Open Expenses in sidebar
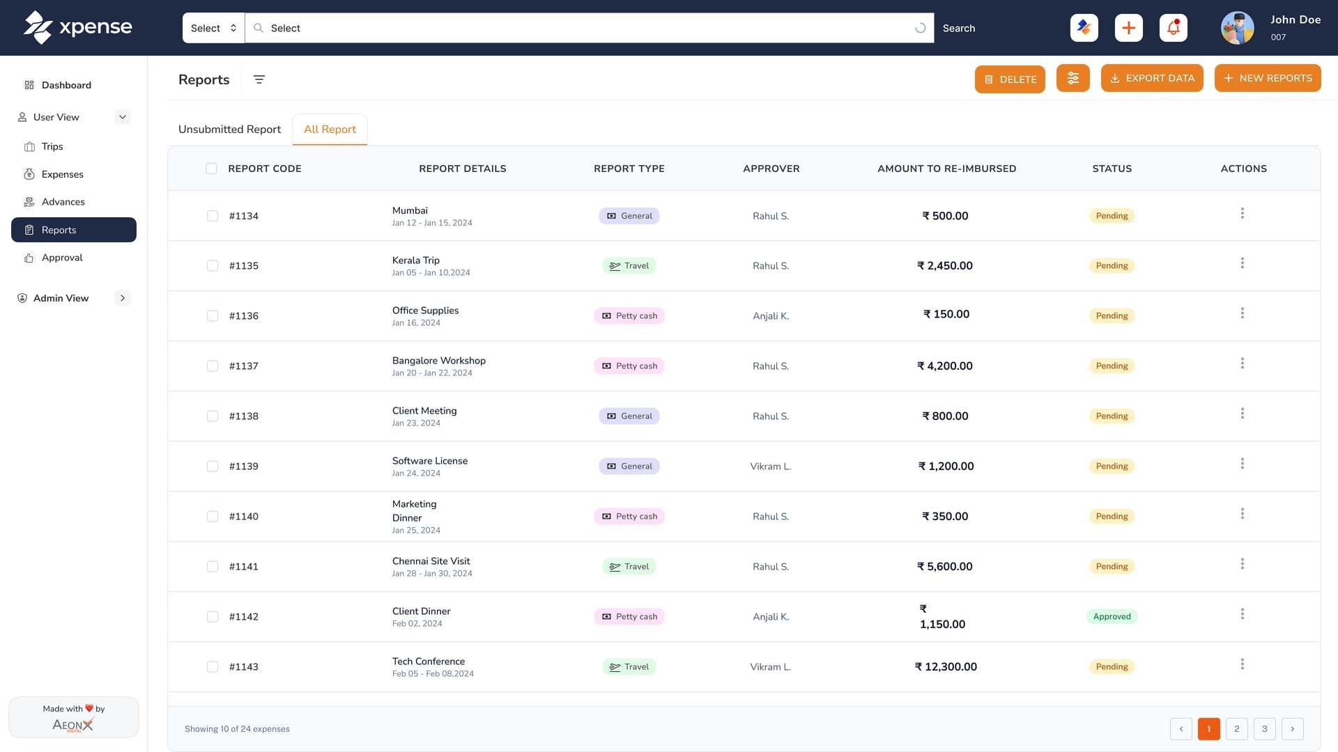Screen dimensions: 1338x752 pos(74,174)
